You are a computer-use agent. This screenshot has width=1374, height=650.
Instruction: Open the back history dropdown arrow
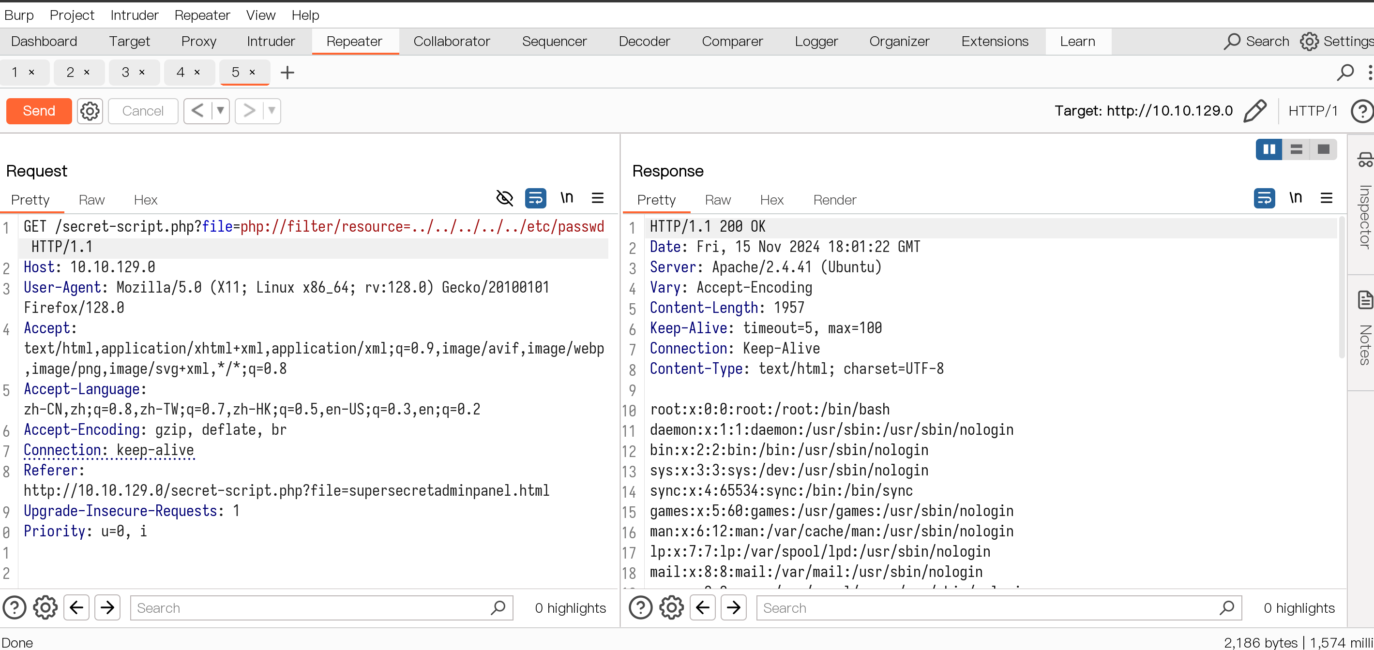[220, 111]
